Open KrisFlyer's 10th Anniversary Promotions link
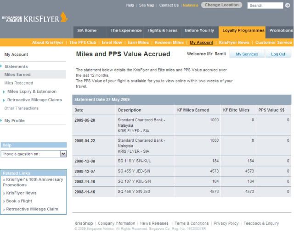The image size is (294, 232). click(33, 182)
